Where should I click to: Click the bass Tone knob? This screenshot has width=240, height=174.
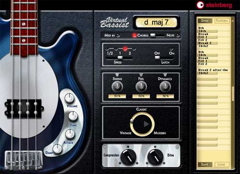[x=73, y=116]
